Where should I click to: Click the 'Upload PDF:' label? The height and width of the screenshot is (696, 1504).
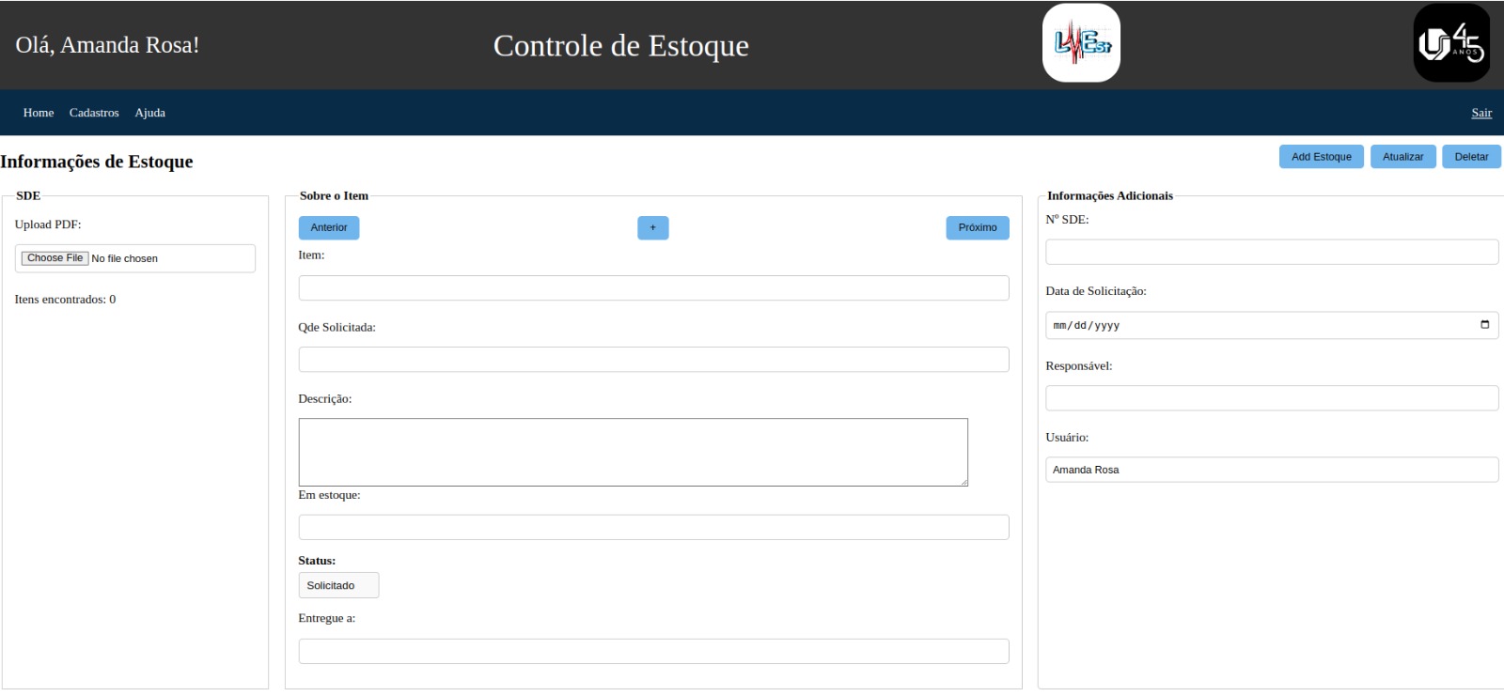[x=48, y=224]
